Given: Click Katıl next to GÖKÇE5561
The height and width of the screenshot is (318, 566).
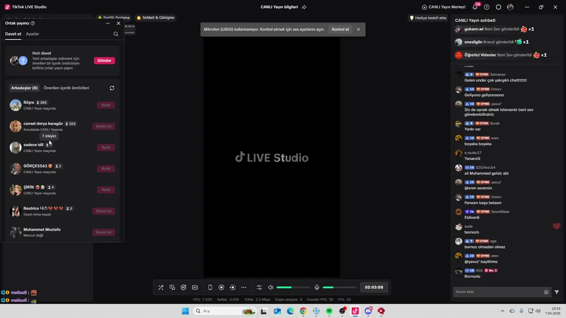Looking at the screenshot, I should 106,169.
